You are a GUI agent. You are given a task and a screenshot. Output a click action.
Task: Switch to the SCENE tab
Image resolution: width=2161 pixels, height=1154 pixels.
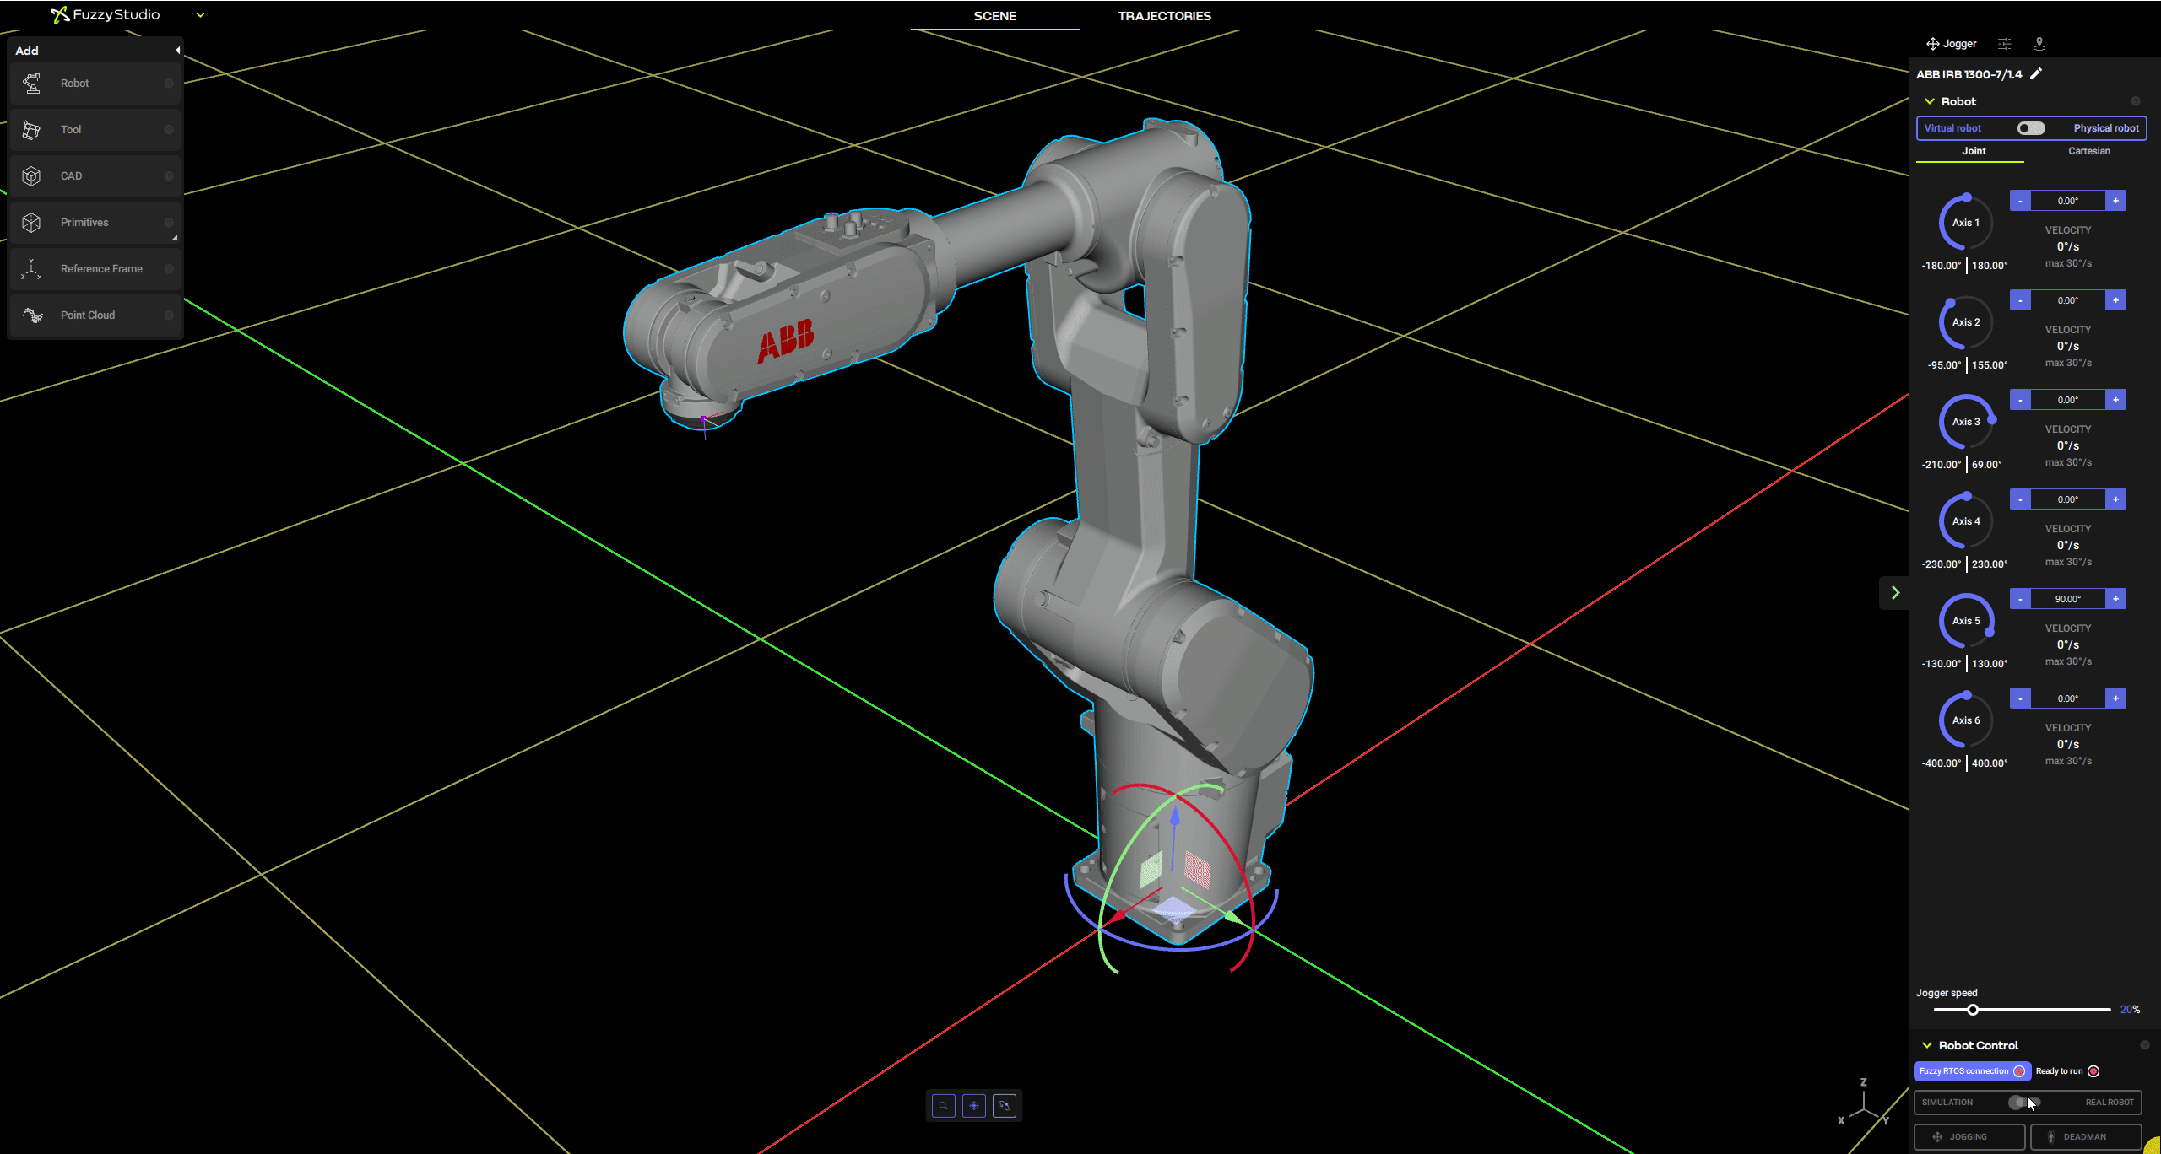click(995, 16)
